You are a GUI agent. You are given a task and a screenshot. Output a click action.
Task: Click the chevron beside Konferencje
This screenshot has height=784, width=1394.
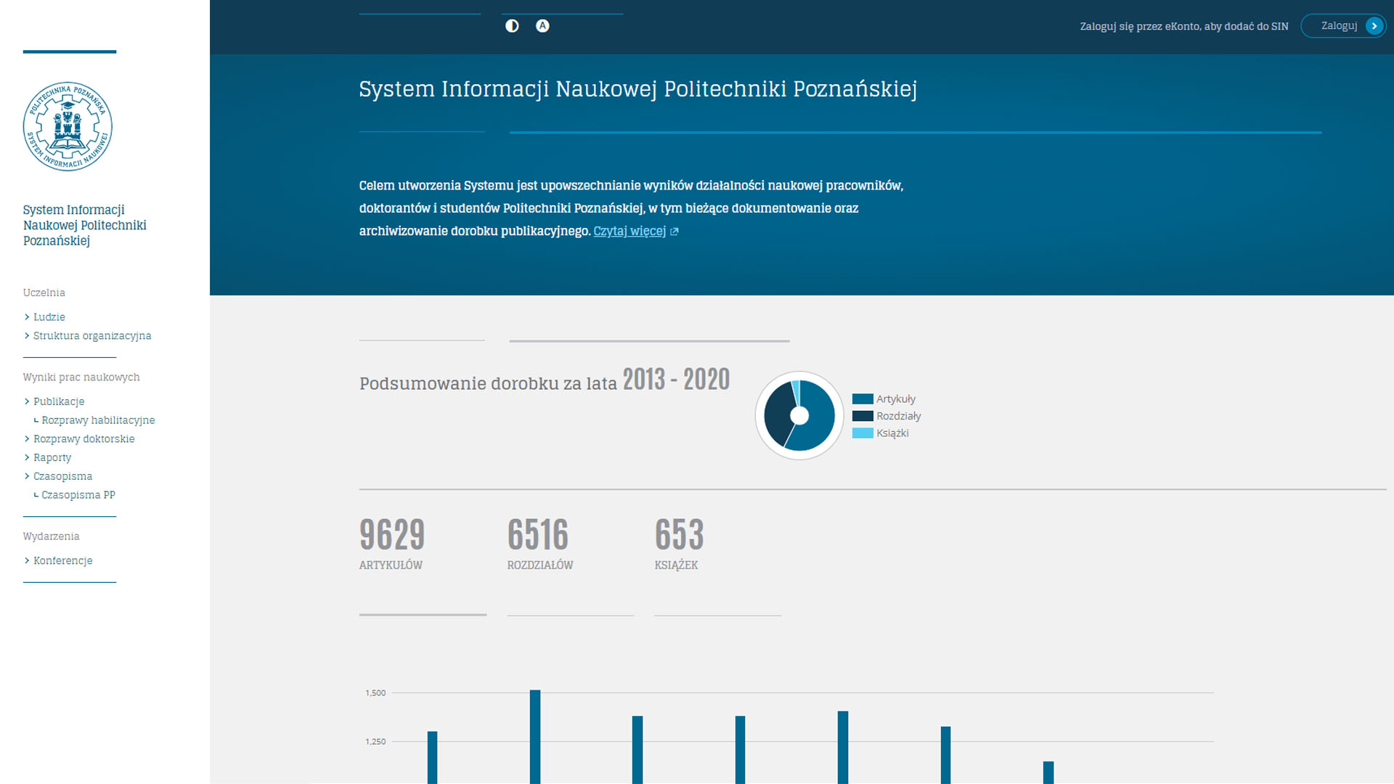pyautogui.click(x=27, y=560)
